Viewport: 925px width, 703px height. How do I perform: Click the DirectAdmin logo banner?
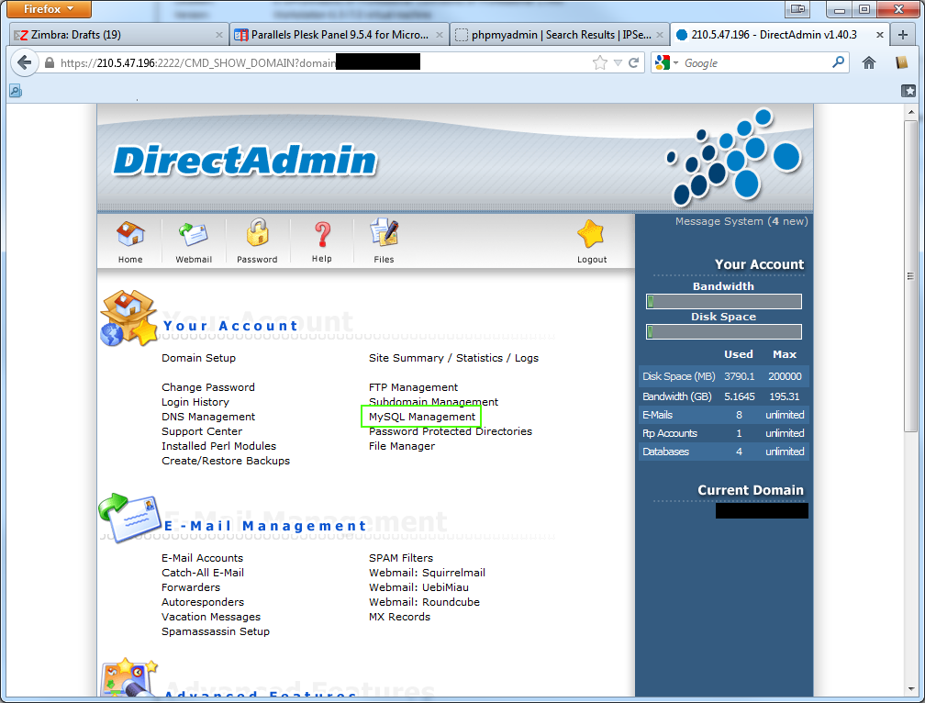click(245, 161)
